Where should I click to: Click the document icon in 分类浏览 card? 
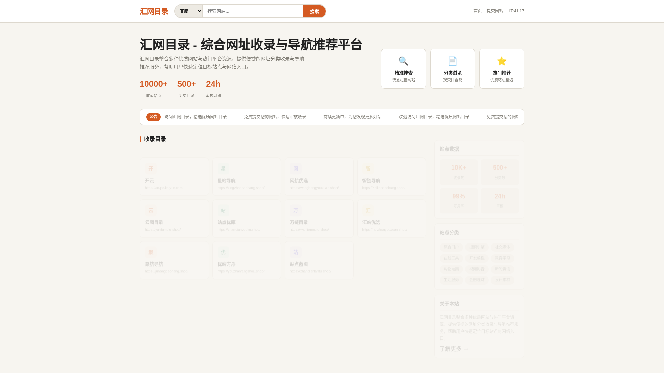coord(453,61)
